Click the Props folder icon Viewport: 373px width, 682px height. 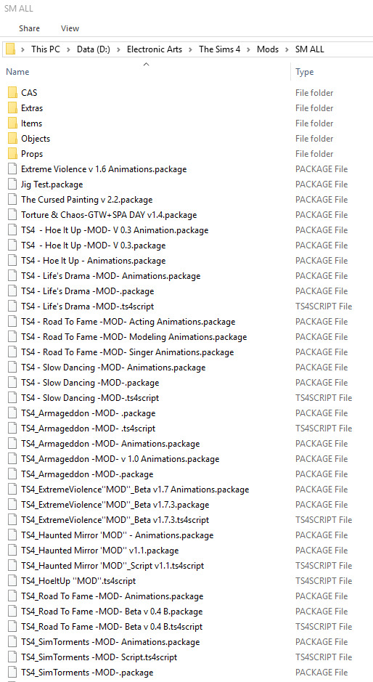[12, 153]
